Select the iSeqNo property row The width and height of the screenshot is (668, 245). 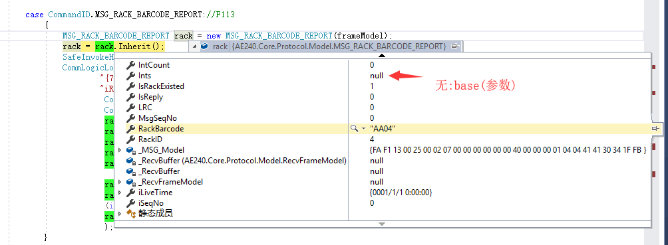point(382,203)
